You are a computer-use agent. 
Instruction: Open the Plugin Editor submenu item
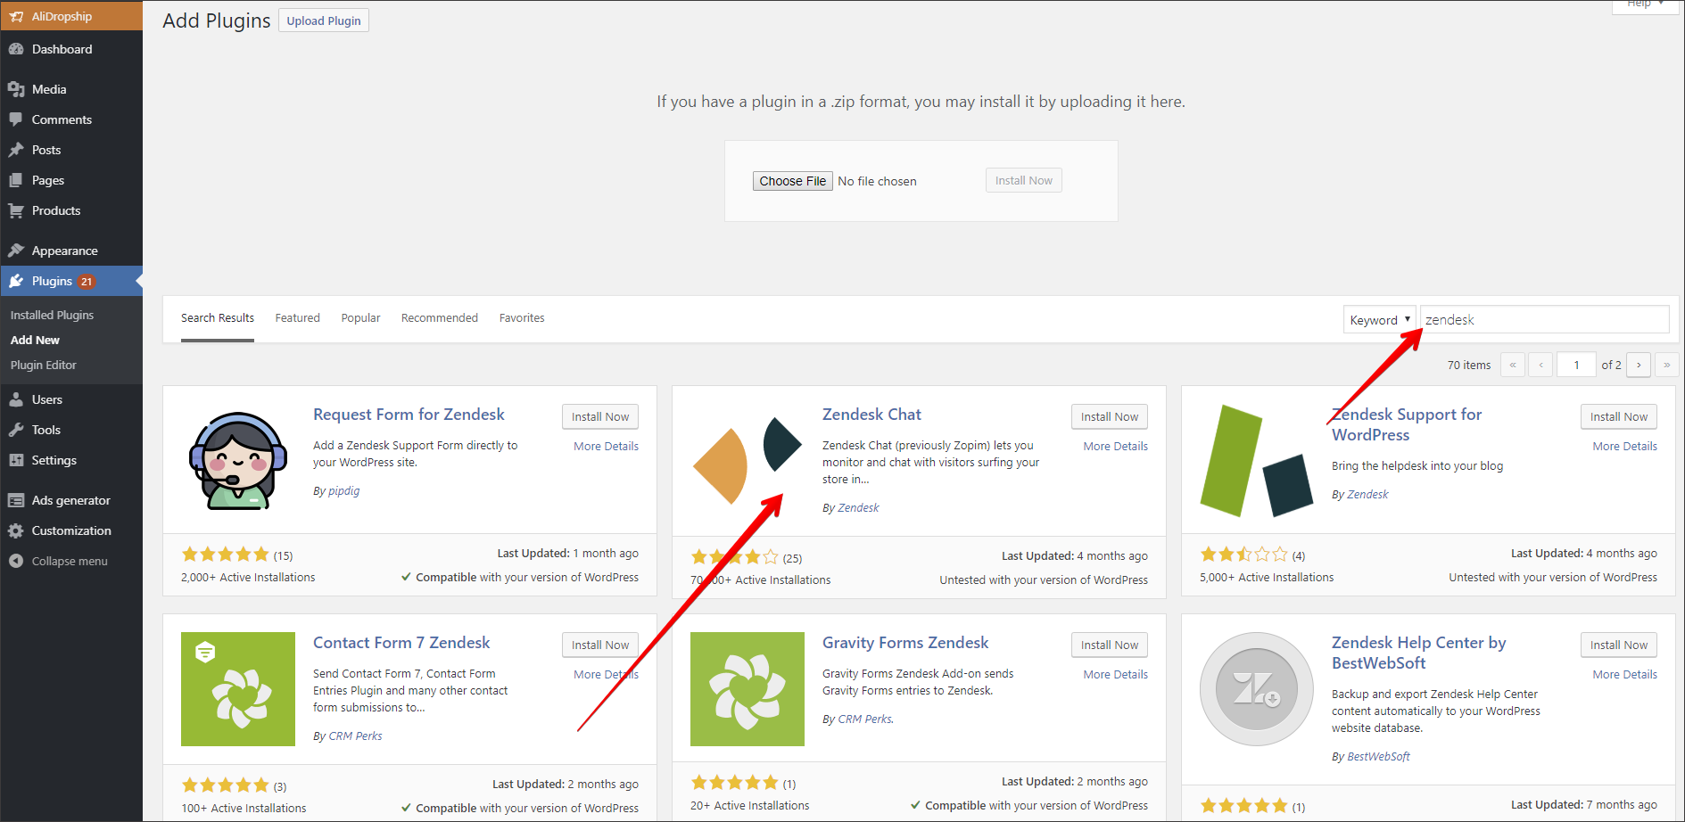click(43, 365)
